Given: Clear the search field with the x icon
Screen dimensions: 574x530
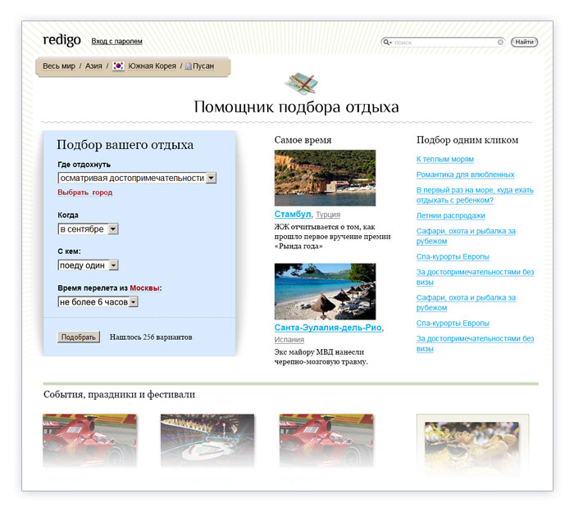Looking at the screenshot, I should point(500,42).
